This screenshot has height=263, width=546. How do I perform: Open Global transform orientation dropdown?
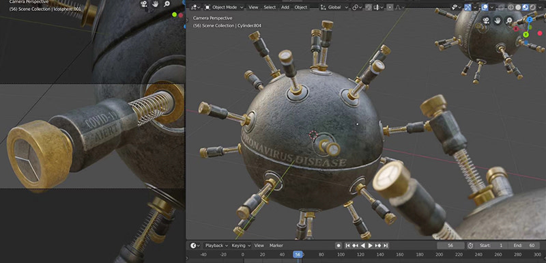pyautogui.click(x=334, y=7)
